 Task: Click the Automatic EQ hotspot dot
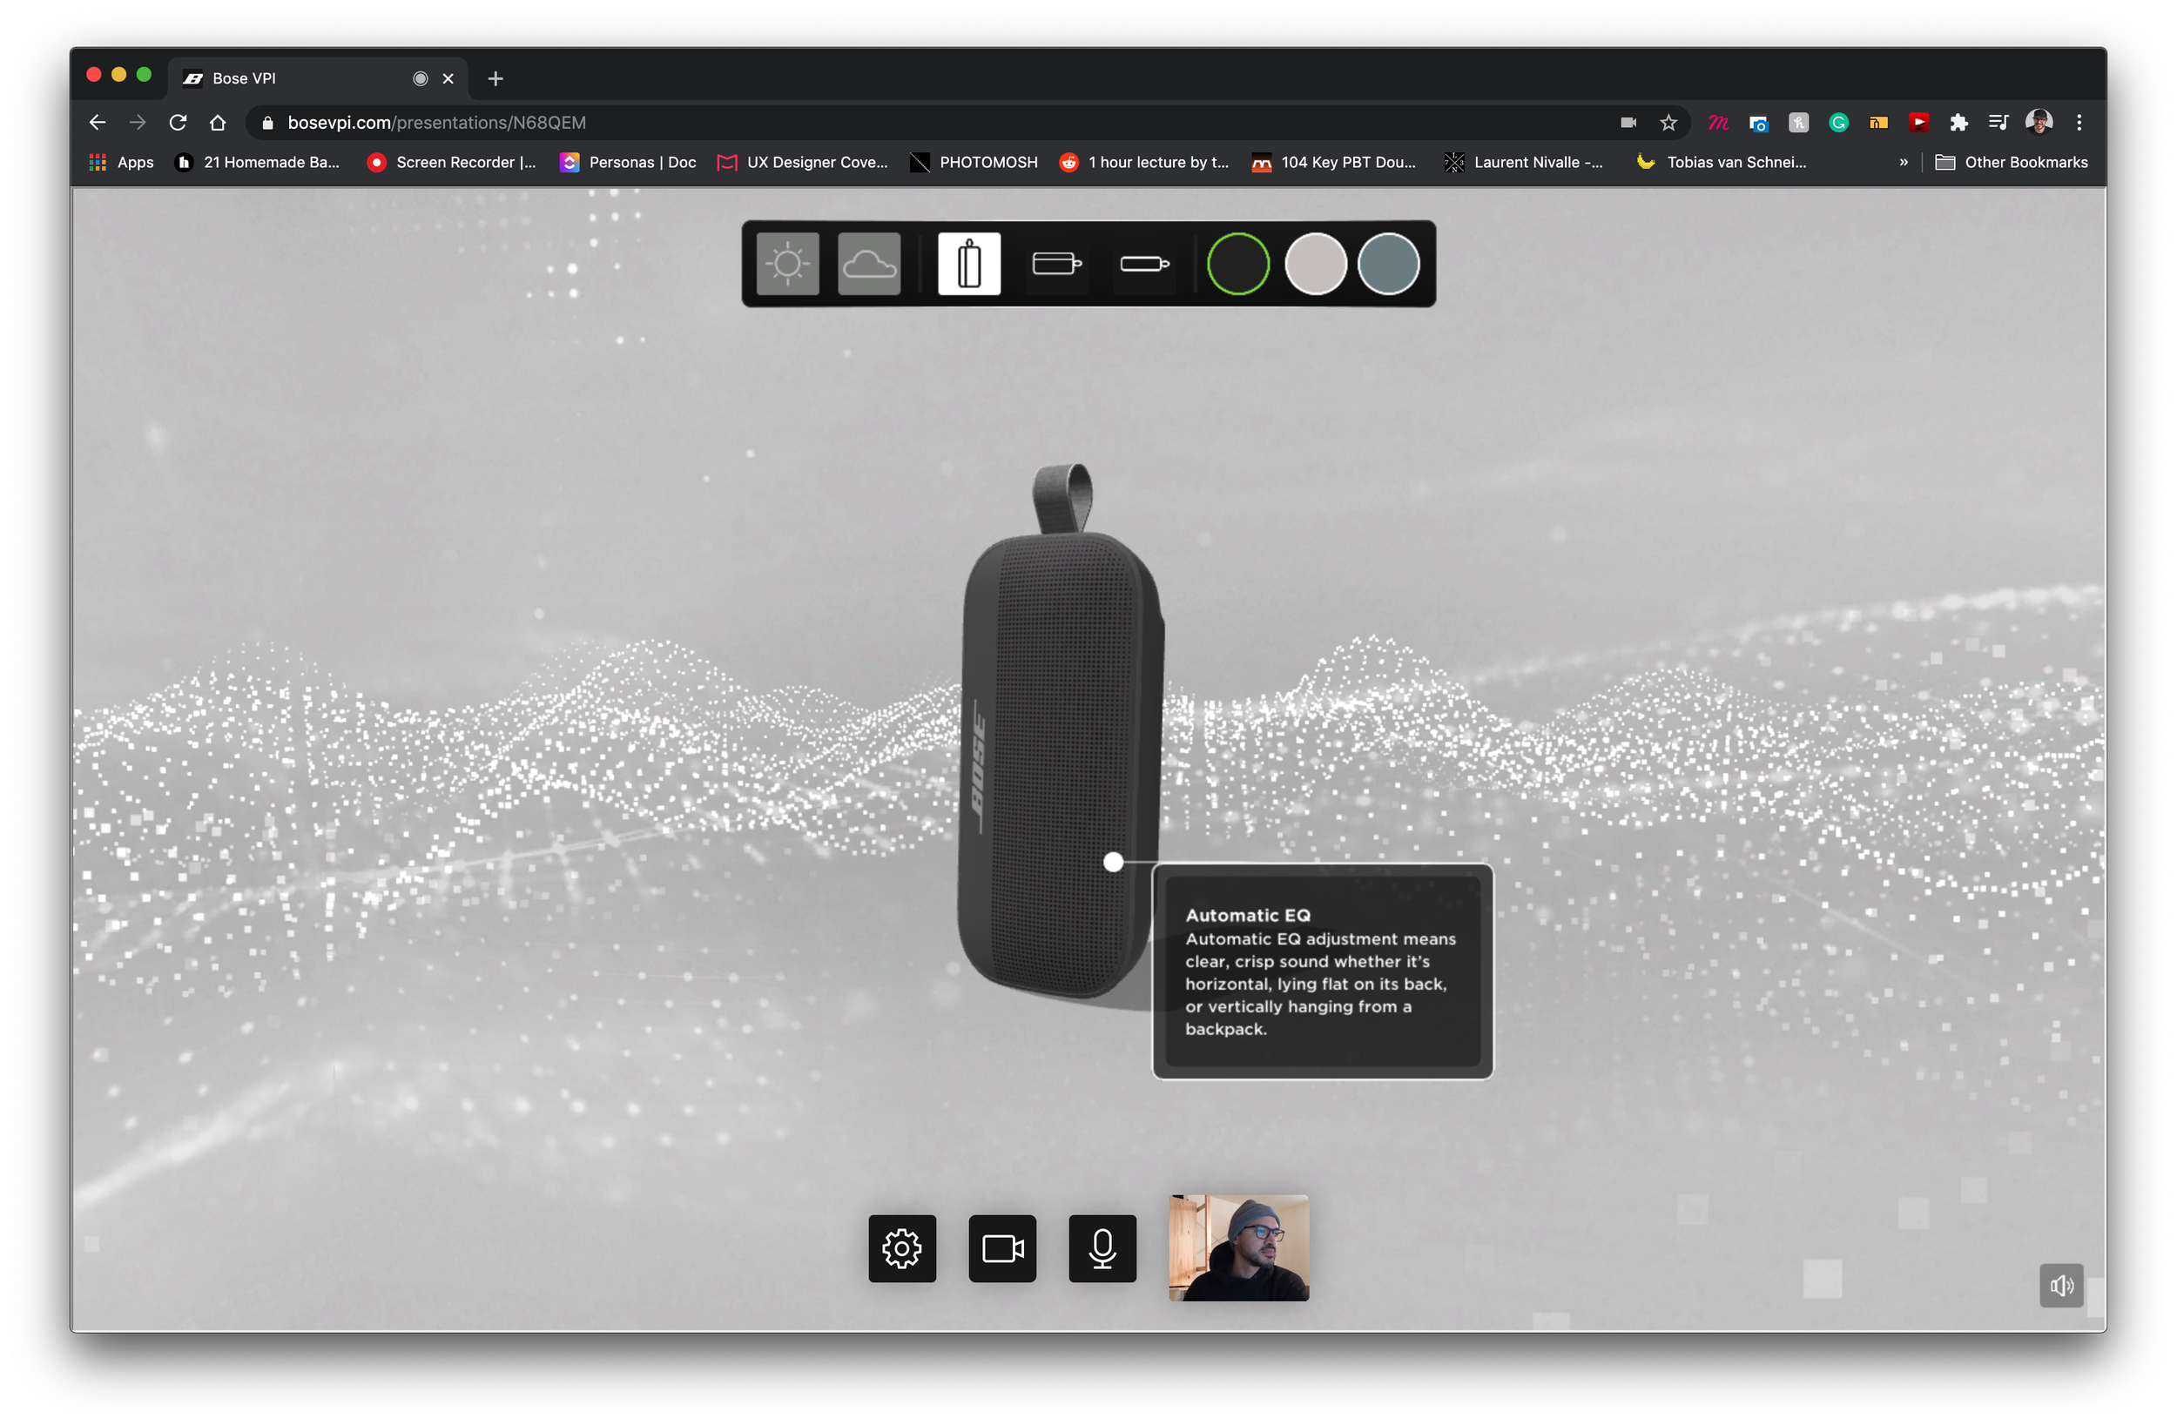pos(1112,862)
